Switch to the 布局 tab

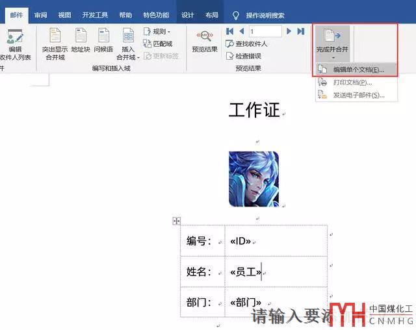(212, 15)
